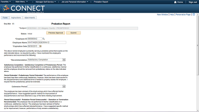The width and height of the screenshot is (199, 112).
Task: Click the Sign out link
Action: pos(193,2)
